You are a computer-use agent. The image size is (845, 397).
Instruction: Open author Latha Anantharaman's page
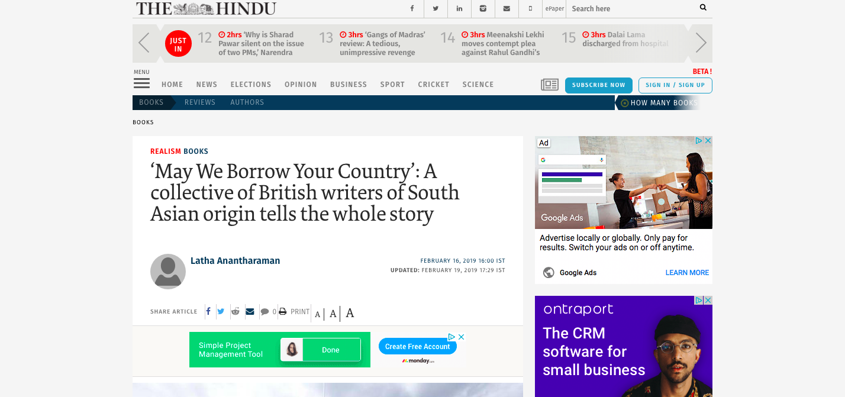click(x=235, y=261)
